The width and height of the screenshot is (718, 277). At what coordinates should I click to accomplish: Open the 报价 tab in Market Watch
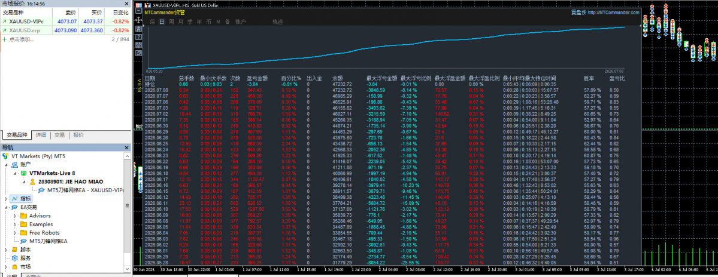coord(78,135)
